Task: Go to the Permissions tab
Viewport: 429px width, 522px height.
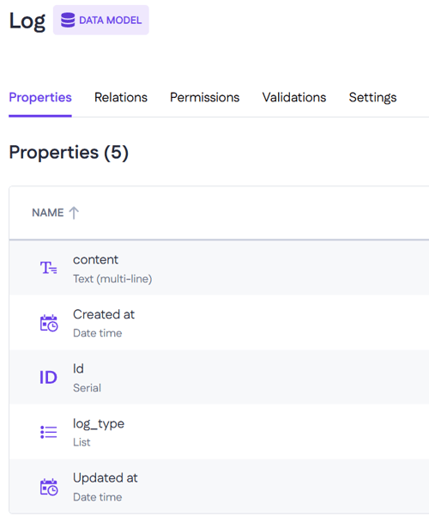Action: [x=205, y=97]
